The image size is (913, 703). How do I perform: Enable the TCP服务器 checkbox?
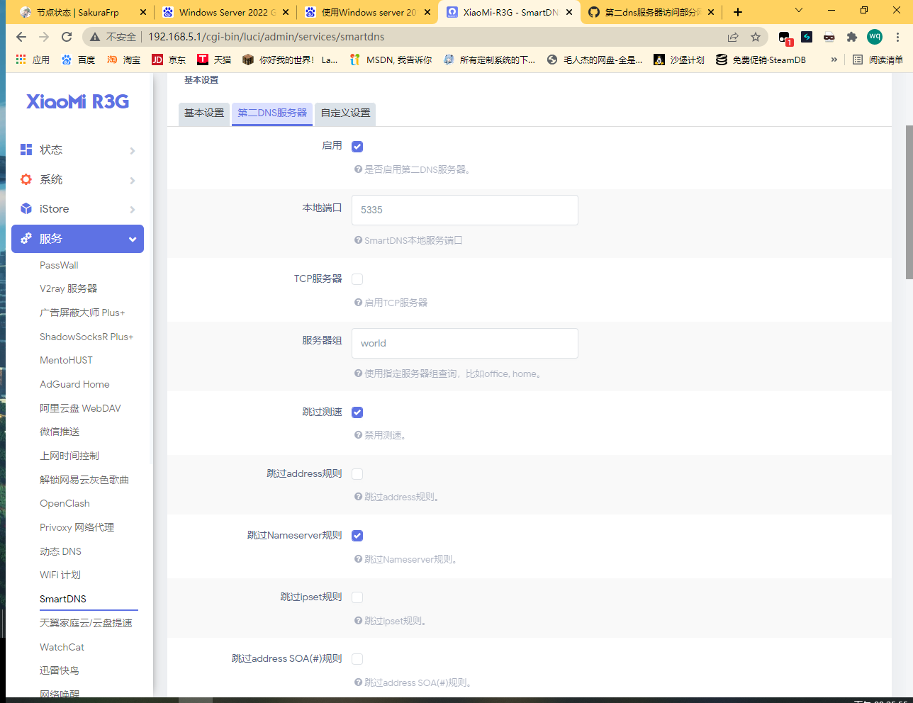point(357,279)
